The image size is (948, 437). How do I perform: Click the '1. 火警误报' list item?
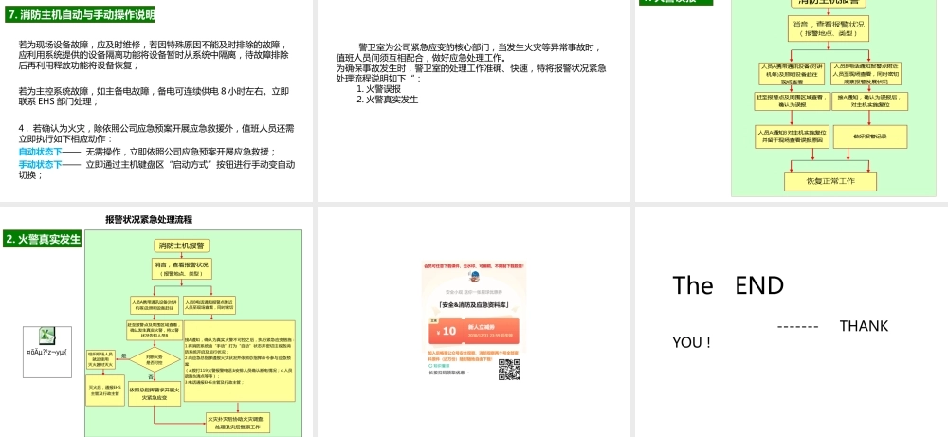pyautogui.click(x=379, y=89)
